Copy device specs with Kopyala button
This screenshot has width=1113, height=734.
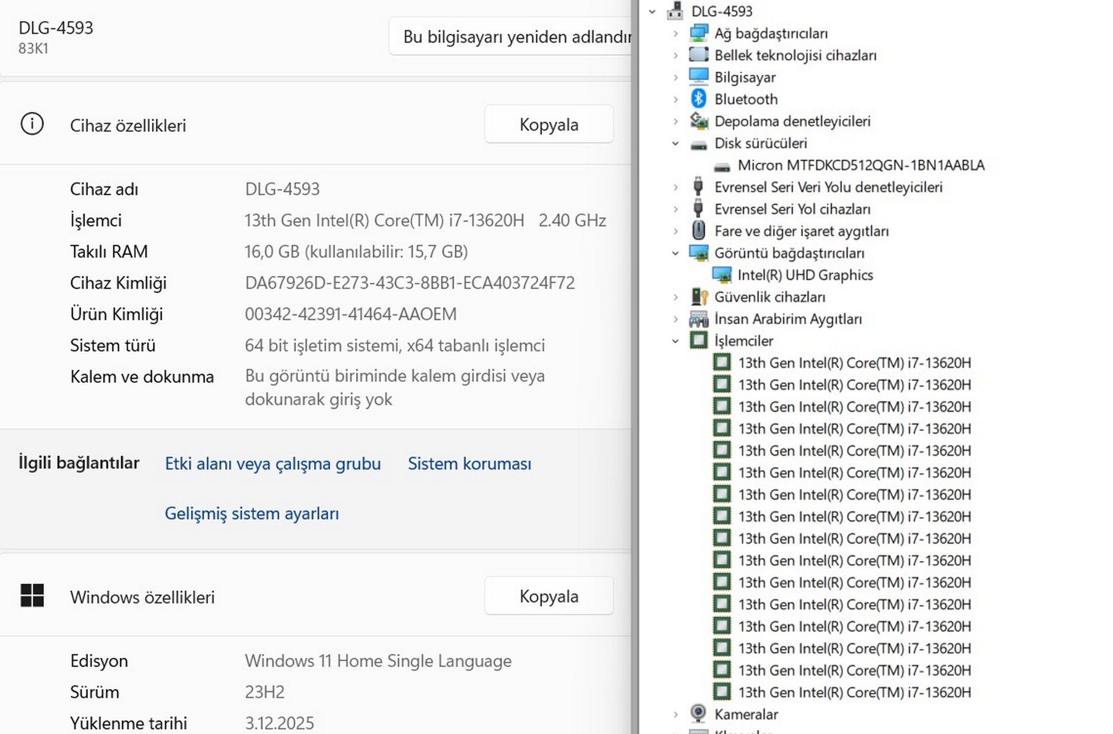548,124
